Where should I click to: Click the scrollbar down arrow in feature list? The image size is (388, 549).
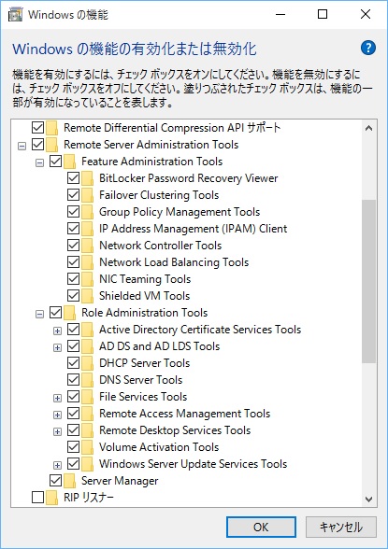368,500
